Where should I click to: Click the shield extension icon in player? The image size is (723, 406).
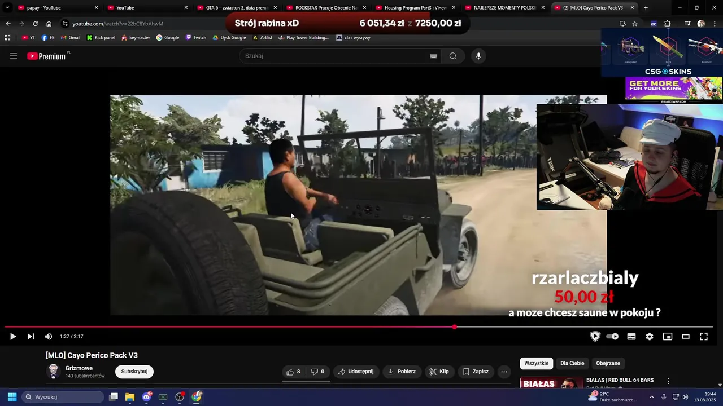pyautogui.click(x=595, y=337)
